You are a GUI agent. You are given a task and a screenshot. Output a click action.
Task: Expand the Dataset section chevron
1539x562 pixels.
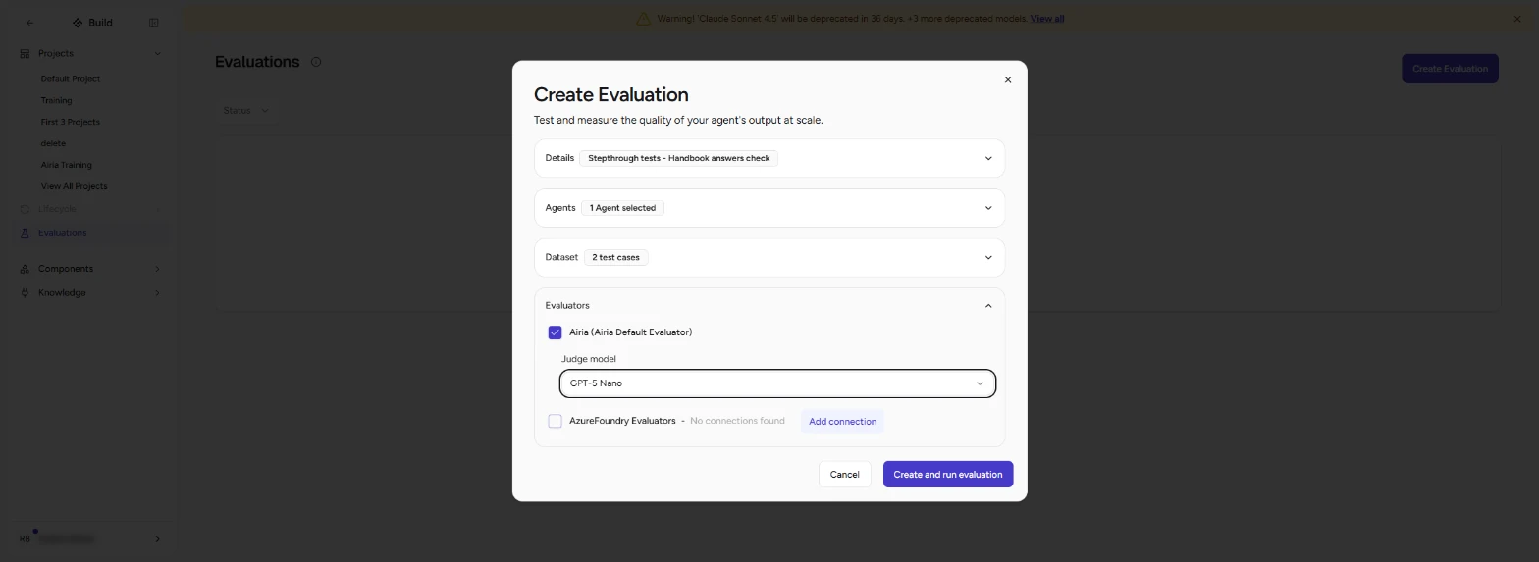click(987, 258)
